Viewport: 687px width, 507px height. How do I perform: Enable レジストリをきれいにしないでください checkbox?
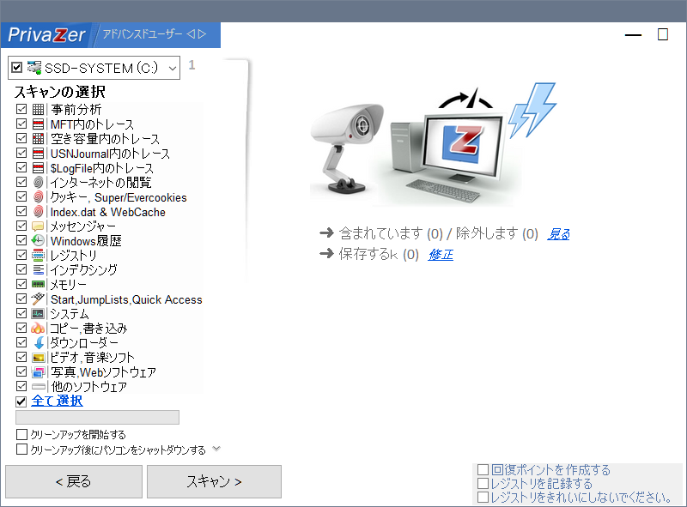(483, 498)
